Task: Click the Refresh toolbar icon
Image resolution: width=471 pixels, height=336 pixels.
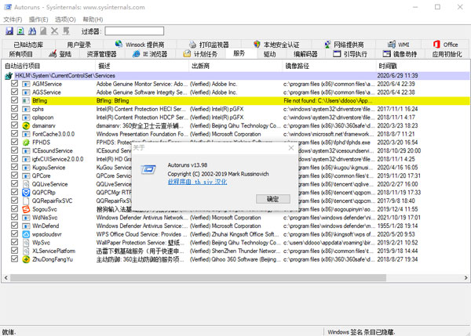Action: click(20, 31)
